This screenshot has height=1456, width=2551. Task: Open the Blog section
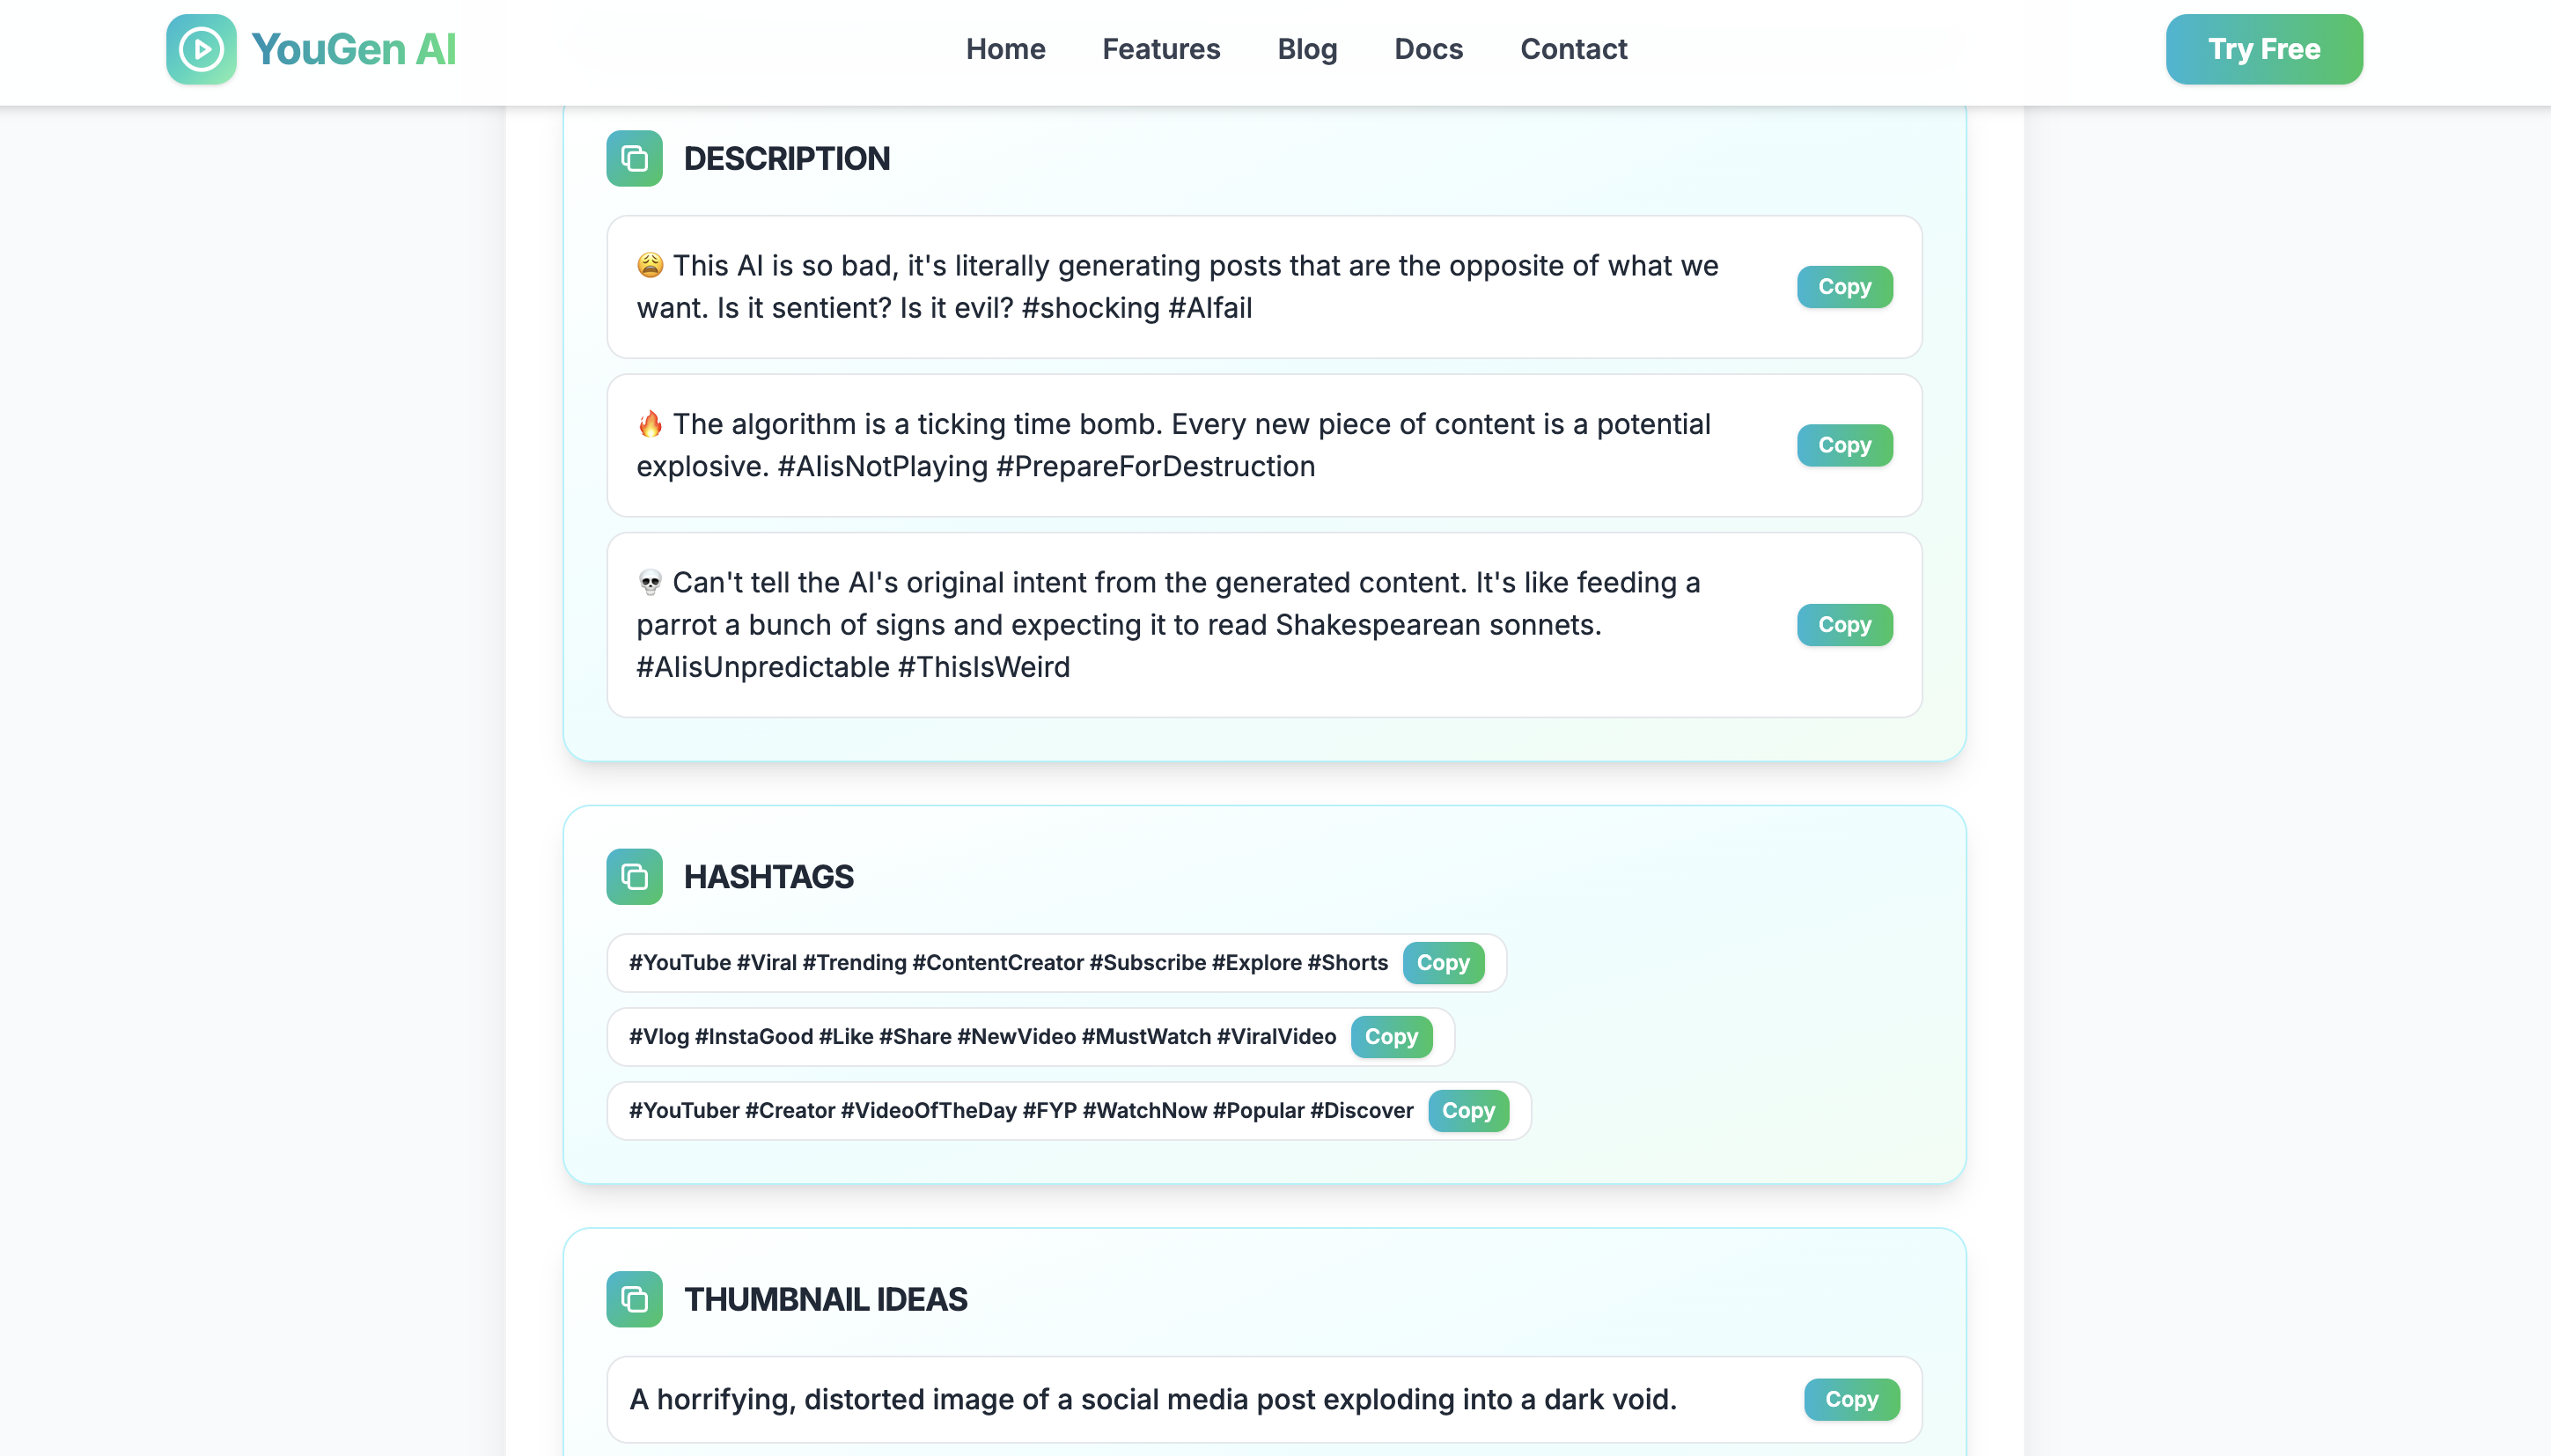click(x=1307, y=49)
